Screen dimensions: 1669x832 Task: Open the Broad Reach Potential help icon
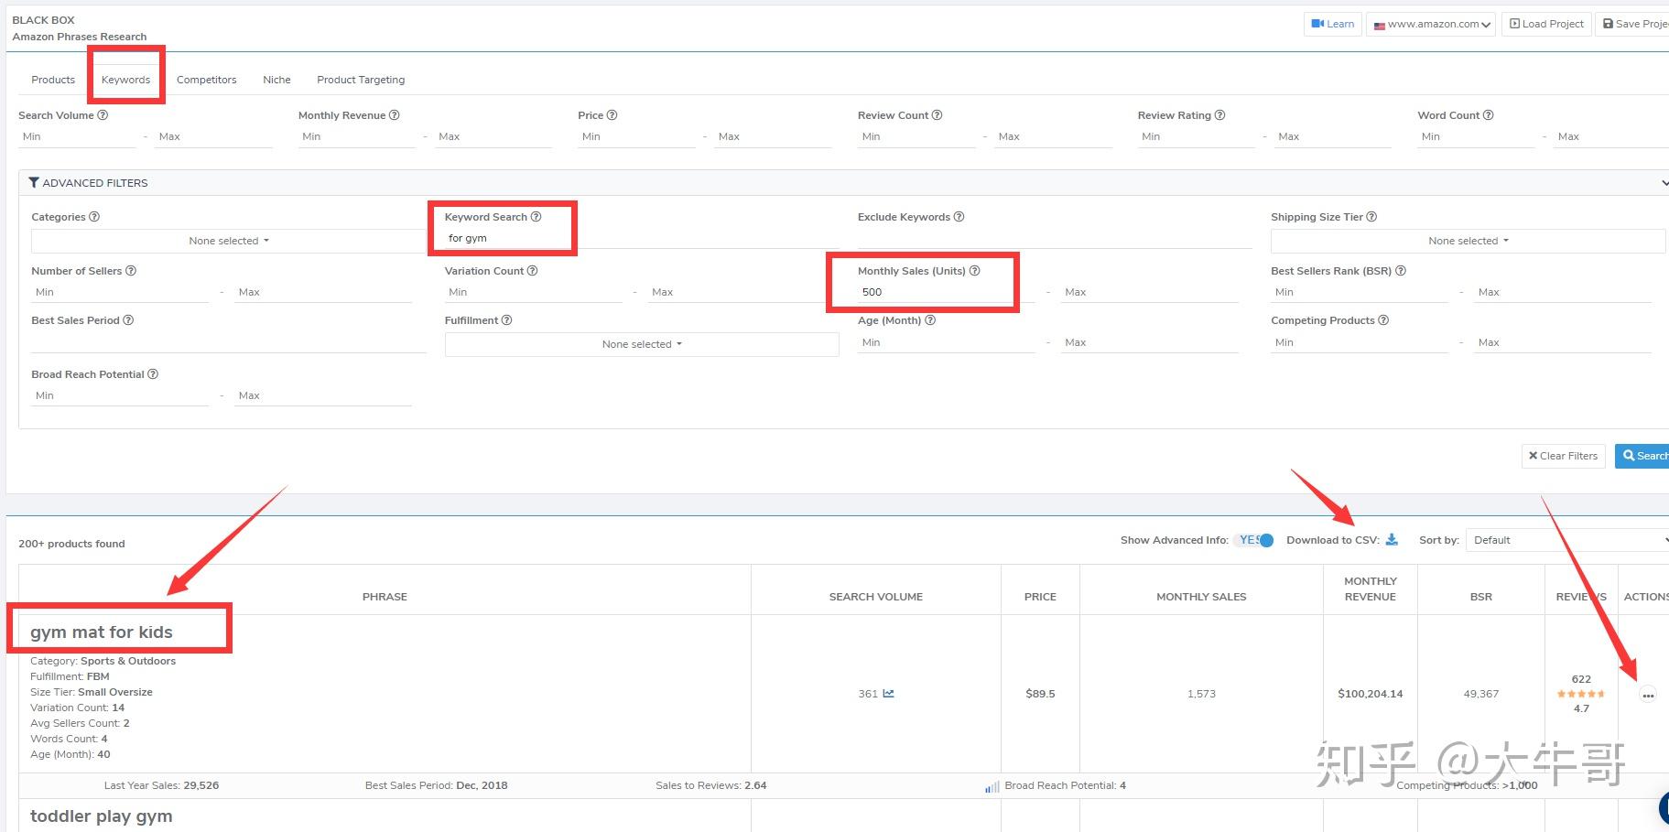click(x=153, y=374)
